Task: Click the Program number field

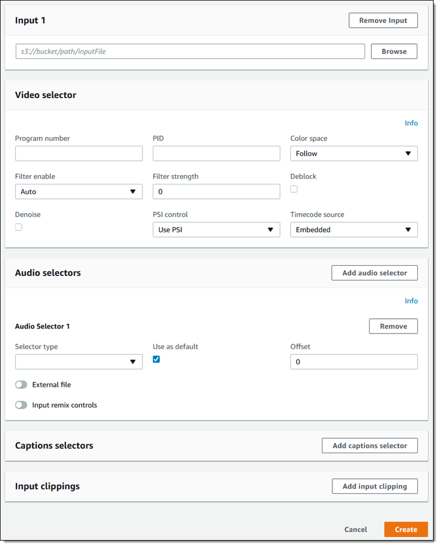Action: click(79, 153)
